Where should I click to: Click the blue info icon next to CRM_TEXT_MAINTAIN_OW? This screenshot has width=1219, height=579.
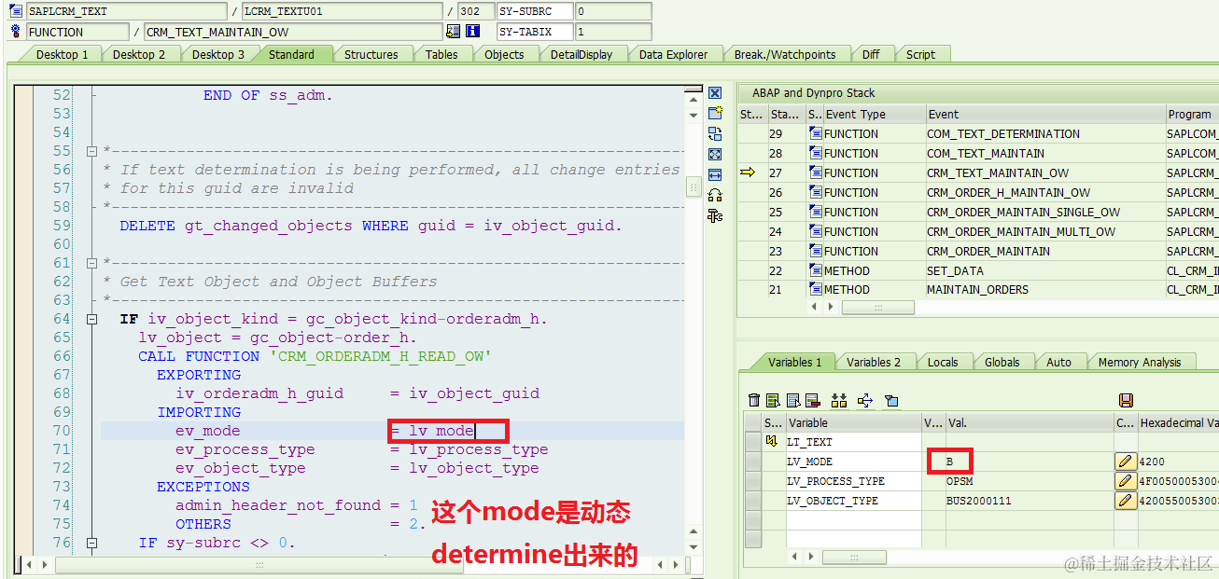472,32
